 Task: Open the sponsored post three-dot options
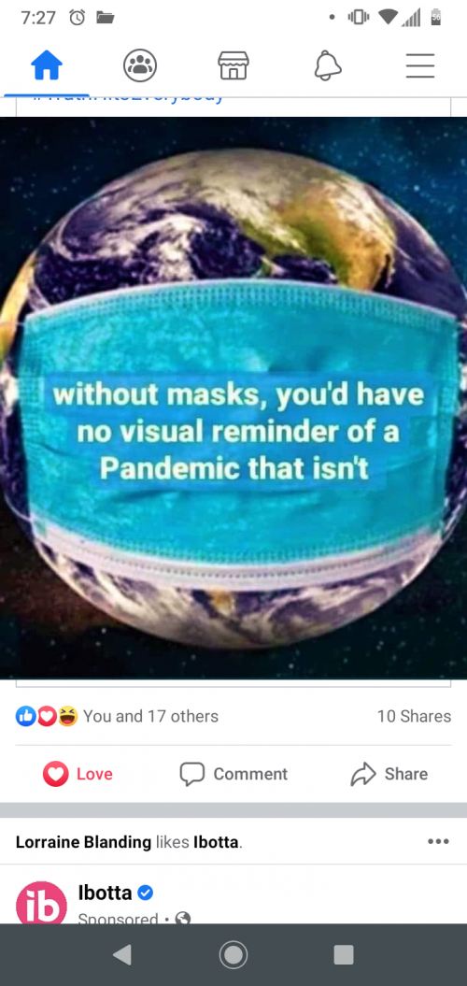click(x=438, y=841)
